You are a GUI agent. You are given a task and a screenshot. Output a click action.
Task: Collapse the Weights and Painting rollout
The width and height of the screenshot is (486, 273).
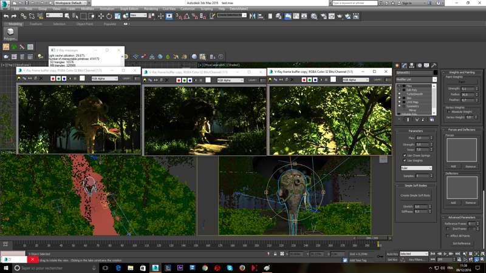[462, 72]
